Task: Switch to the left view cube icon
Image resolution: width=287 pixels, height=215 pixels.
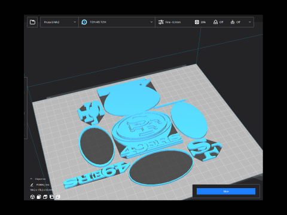Action: [x=51, y=197]
